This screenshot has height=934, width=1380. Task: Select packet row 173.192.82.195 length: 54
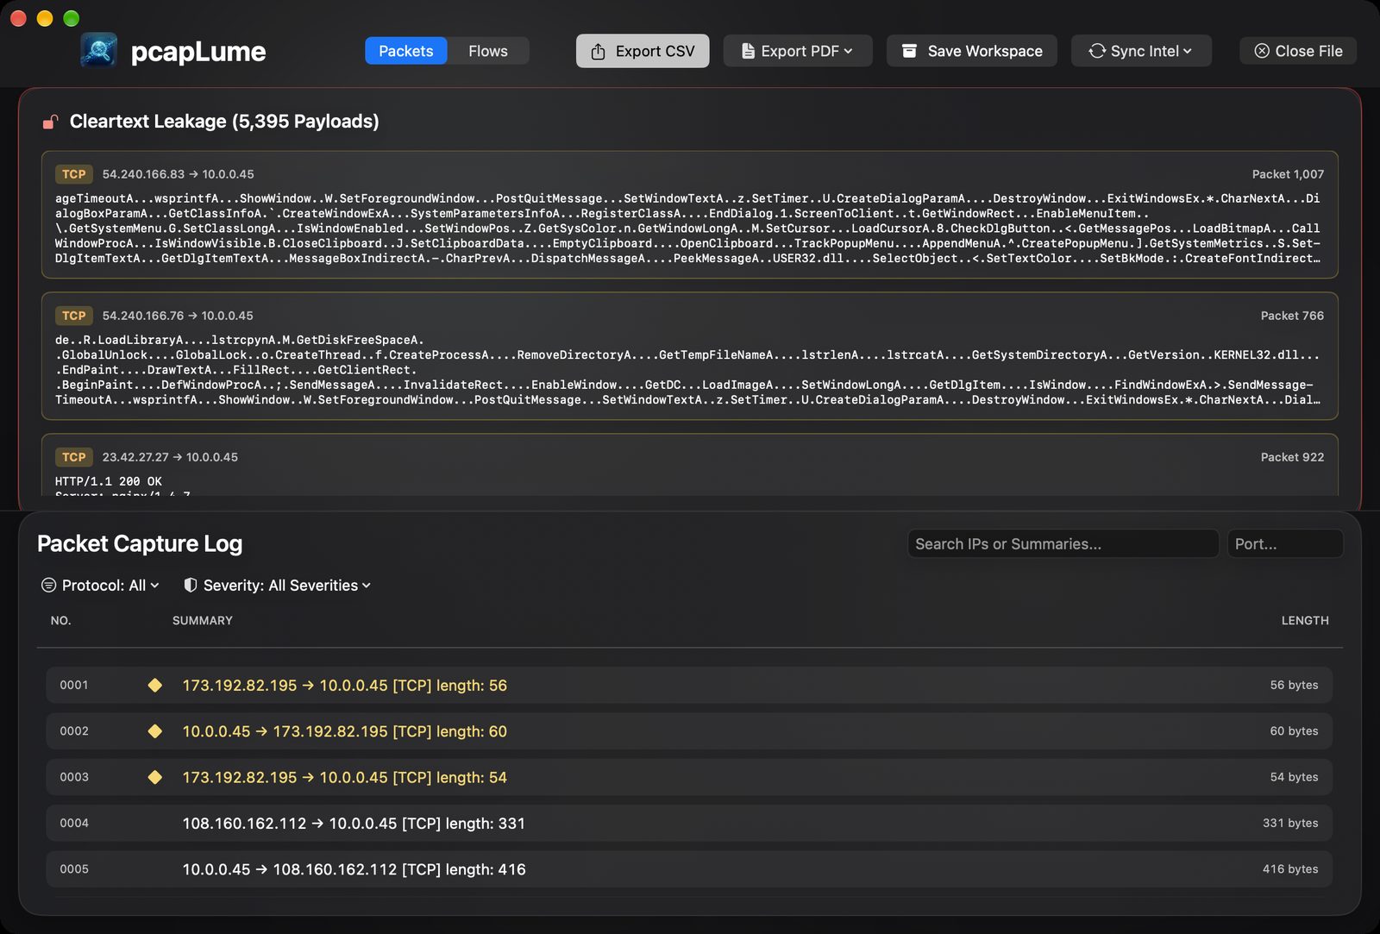[x=689, y=777]
